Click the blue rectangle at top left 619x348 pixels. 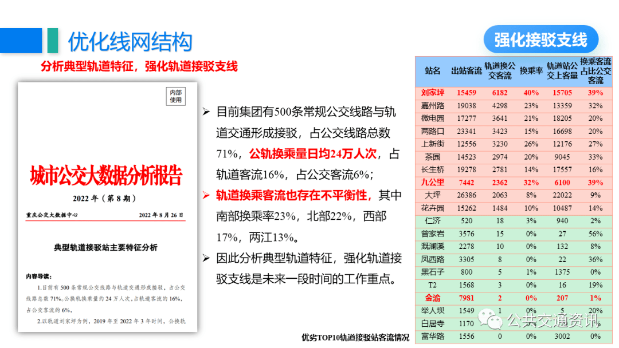coord(21,40)
